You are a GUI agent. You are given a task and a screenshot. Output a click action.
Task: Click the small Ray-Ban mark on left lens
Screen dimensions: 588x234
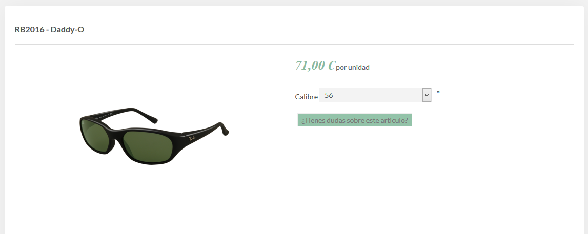pyautogui.click(x=83, y=124)
